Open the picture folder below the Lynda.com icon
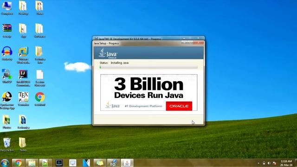This screenshot has height=167, width=297. click(x=7, y=122)
